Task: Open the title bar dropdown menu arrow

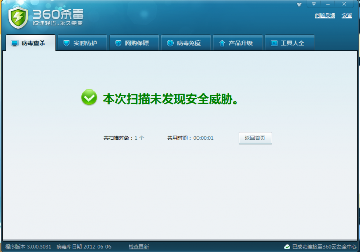Action: coord(314,4)
